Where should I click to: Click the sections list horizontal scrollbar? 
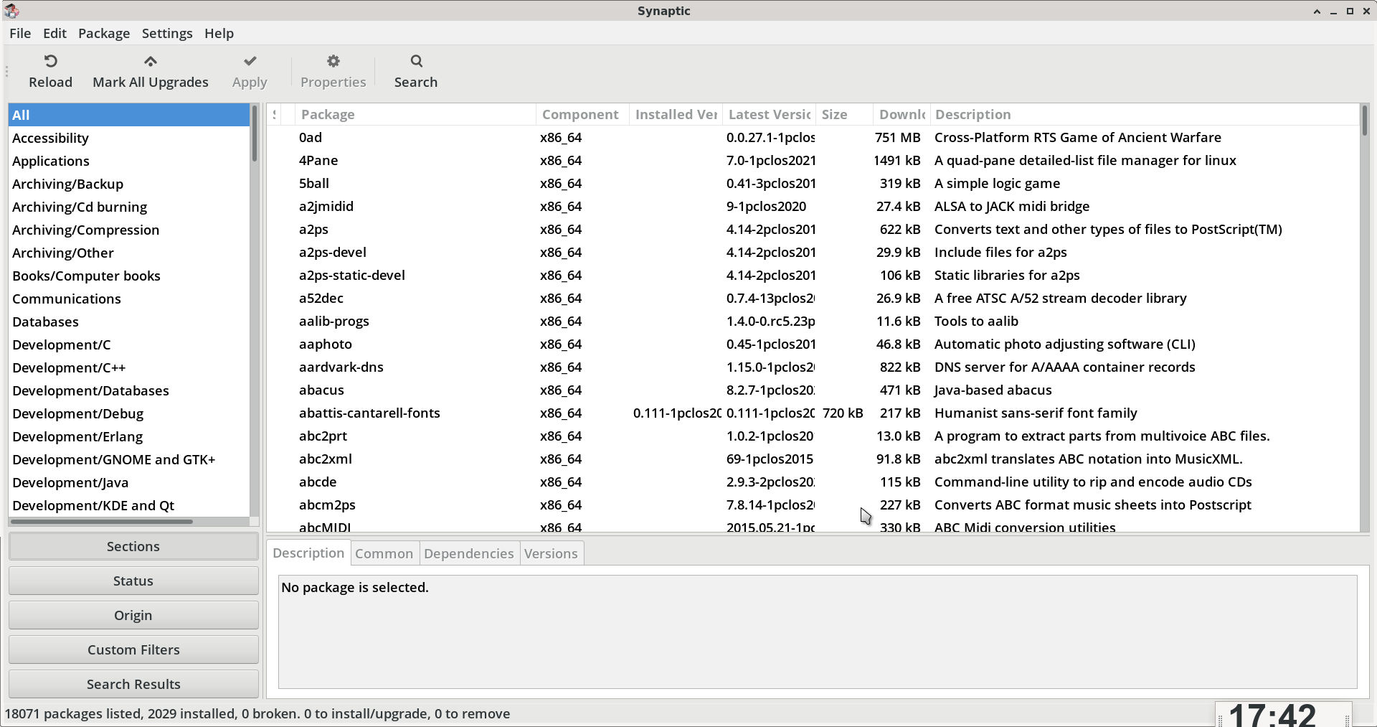102,522
